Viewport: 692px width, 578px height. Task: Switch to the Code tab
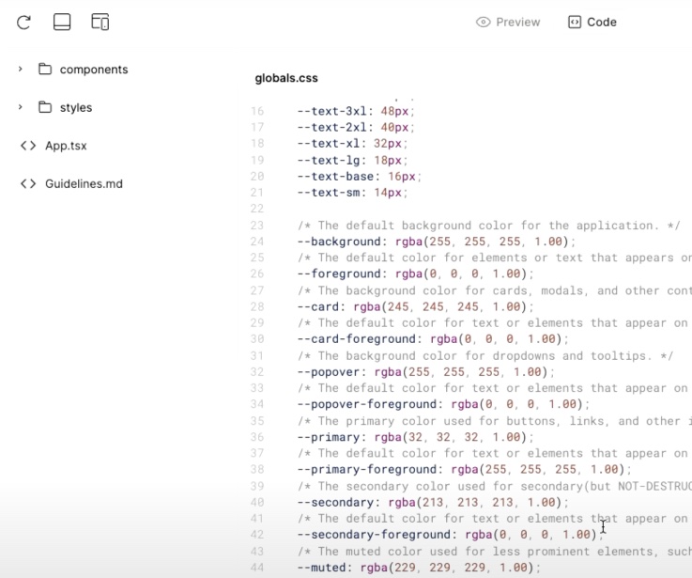coord(602,23)
